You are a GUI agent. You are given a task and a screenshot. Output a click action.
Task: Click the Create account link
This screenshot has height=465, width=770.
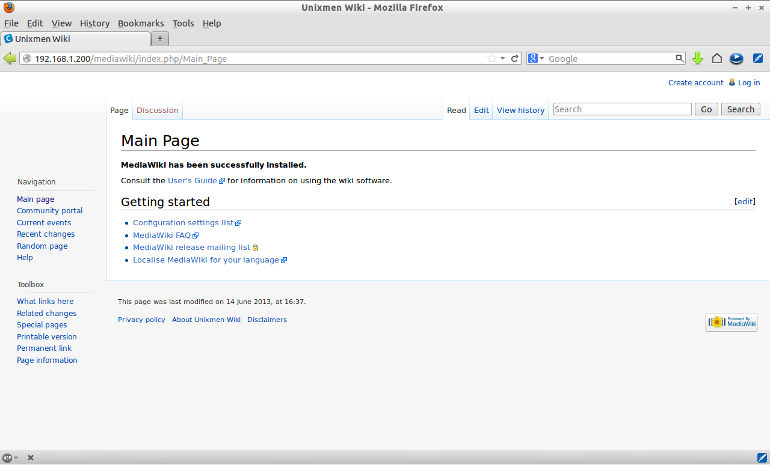(695, 82)
